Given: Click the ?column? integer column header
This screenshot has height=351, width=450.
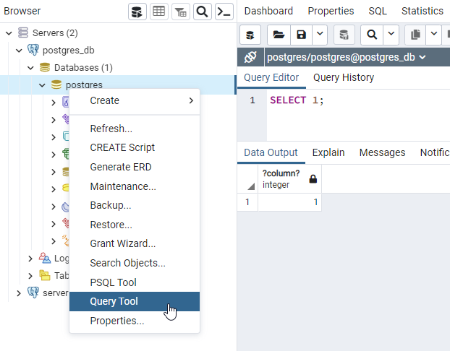Looking at the screenshot, I should click(281, 179).
